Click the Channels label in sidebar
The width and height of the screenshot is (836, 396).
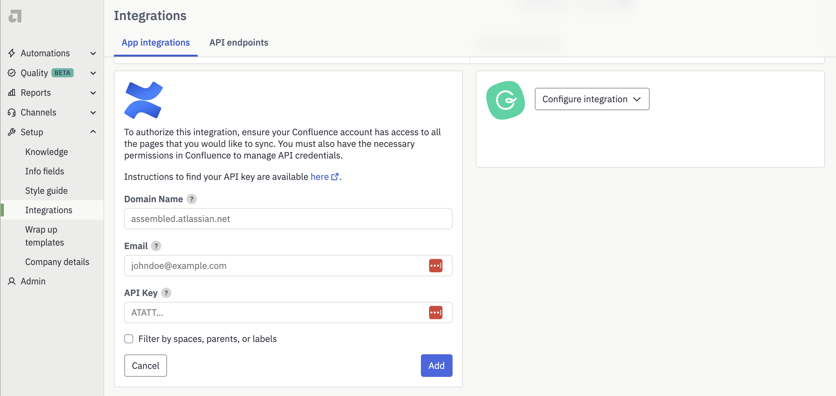(38, 112)
